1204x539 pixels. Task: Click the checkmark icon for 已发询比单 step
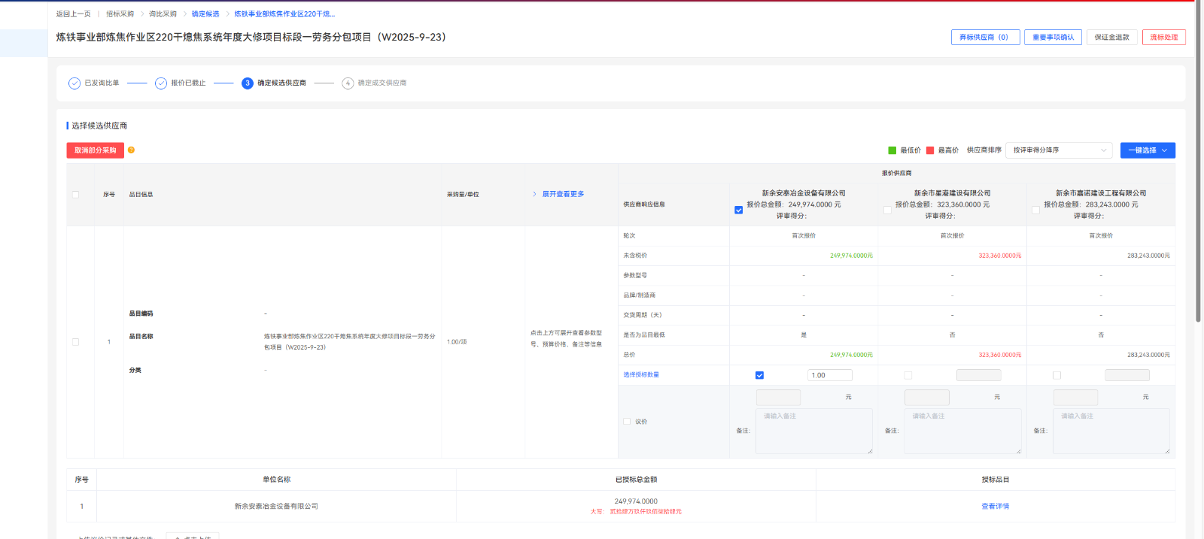[74, 83]
